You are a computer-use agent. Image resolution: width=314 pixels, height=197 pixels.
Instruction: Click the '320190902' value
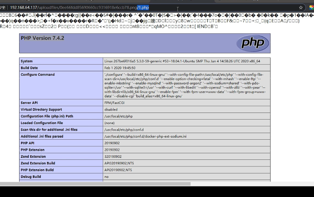[113, 156]
